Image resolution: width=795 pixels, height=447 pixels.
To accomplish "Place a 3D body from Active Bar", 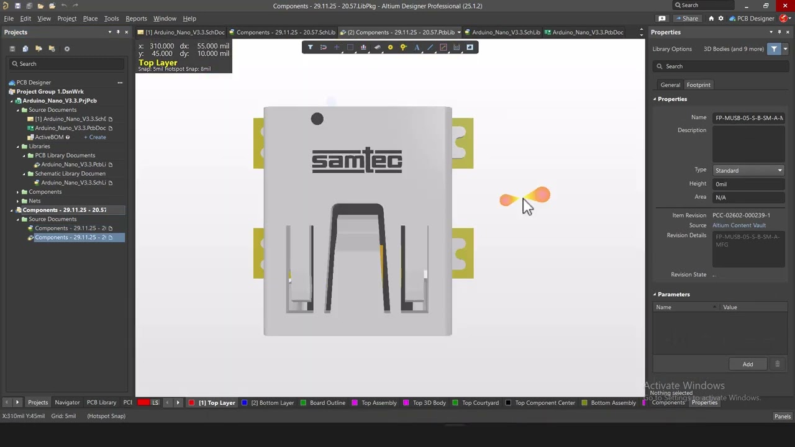I will pos(377,47).
